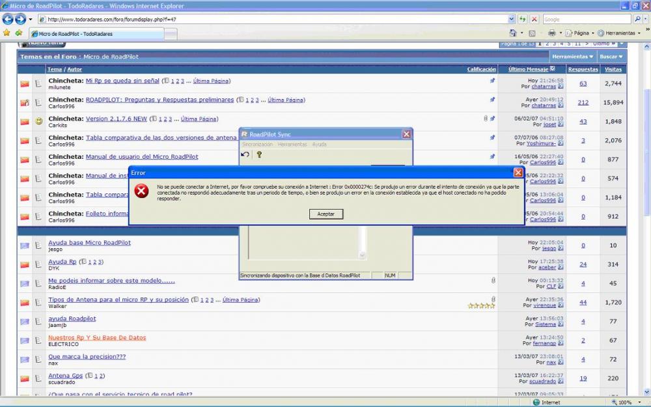
Task: Click the Print icon in IE toolbar
Action: [x=551, y=33]
